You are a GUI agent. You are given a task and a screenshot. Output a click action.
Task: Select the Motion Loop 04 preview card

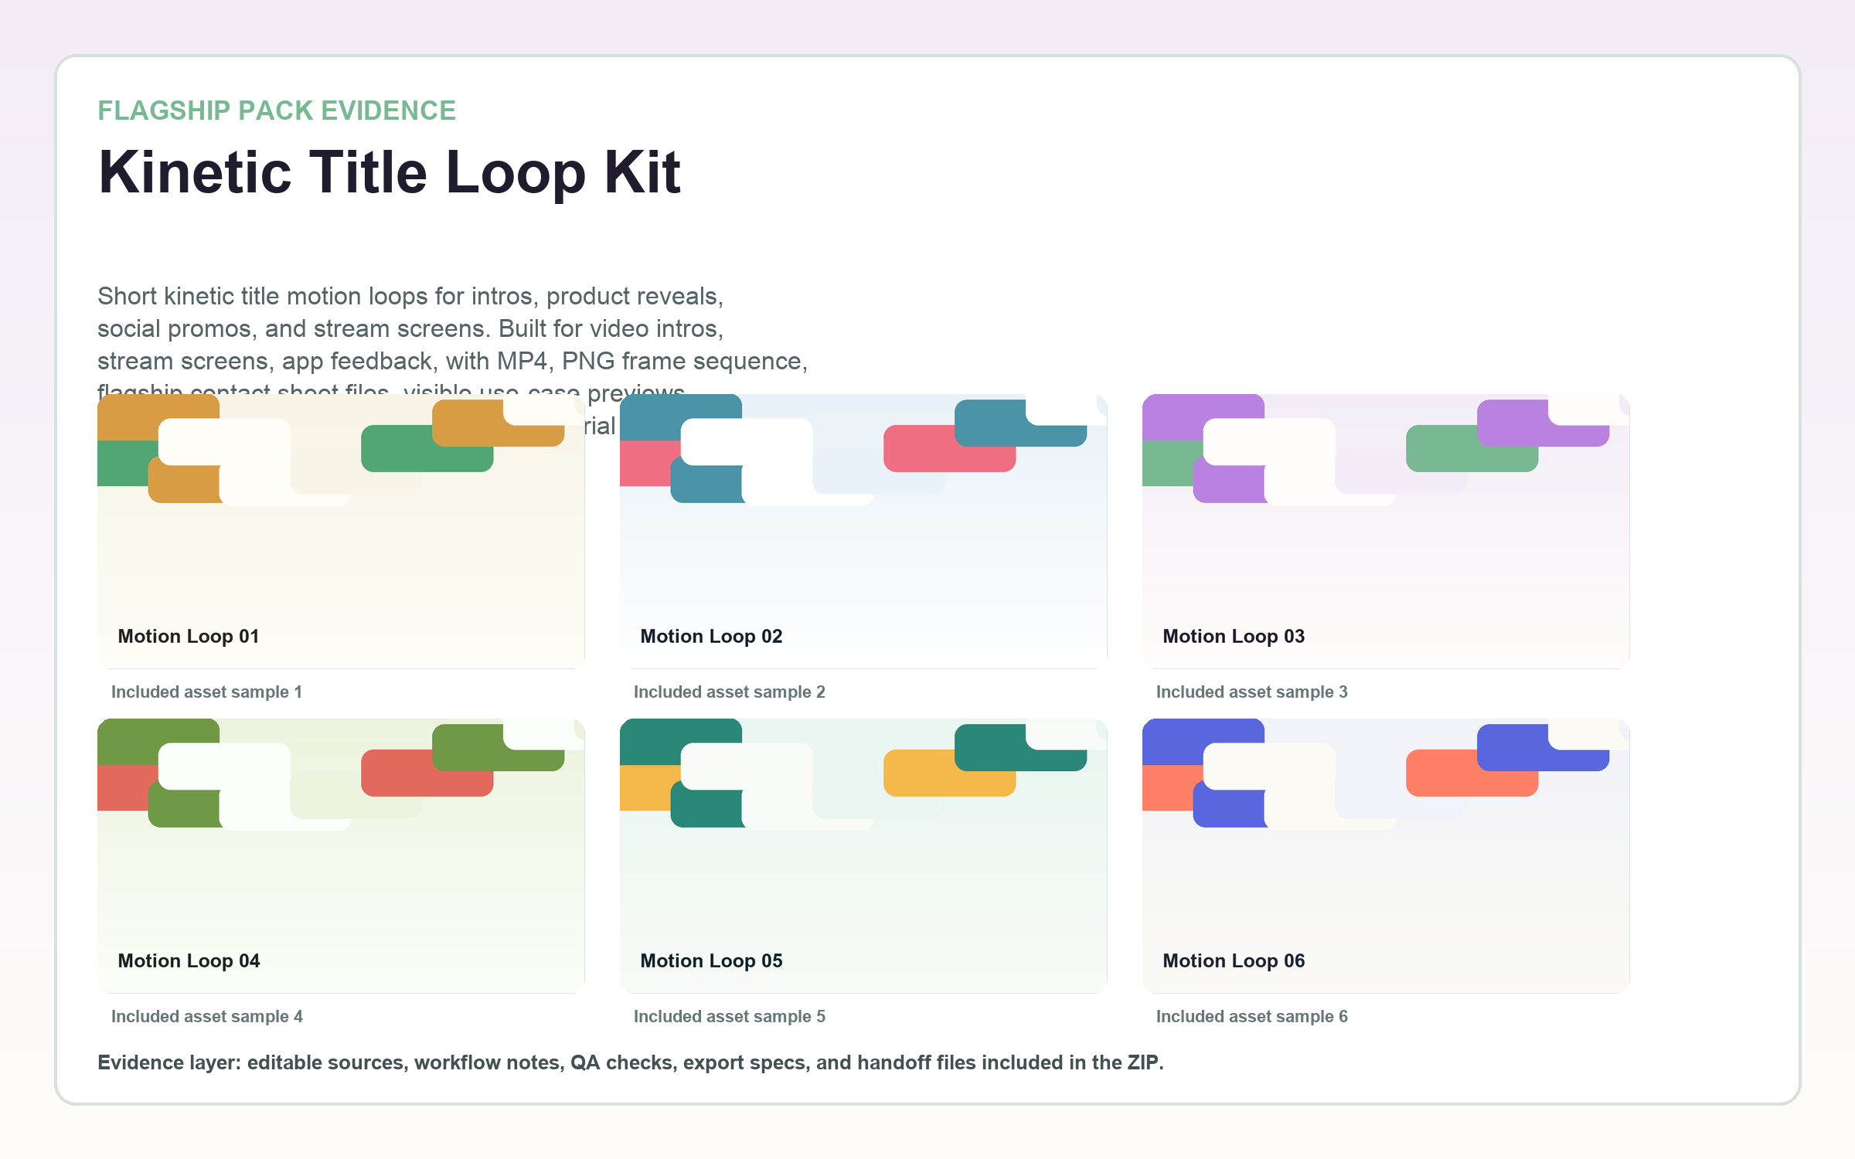tap(341, 855)
